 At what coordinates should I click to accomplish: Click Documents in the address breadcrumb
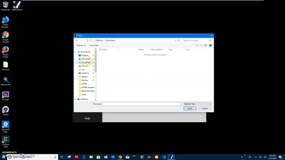click(110, 40)
